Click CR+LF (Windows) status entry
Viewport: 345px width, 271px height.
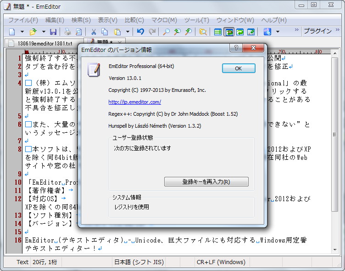(221, 262)
